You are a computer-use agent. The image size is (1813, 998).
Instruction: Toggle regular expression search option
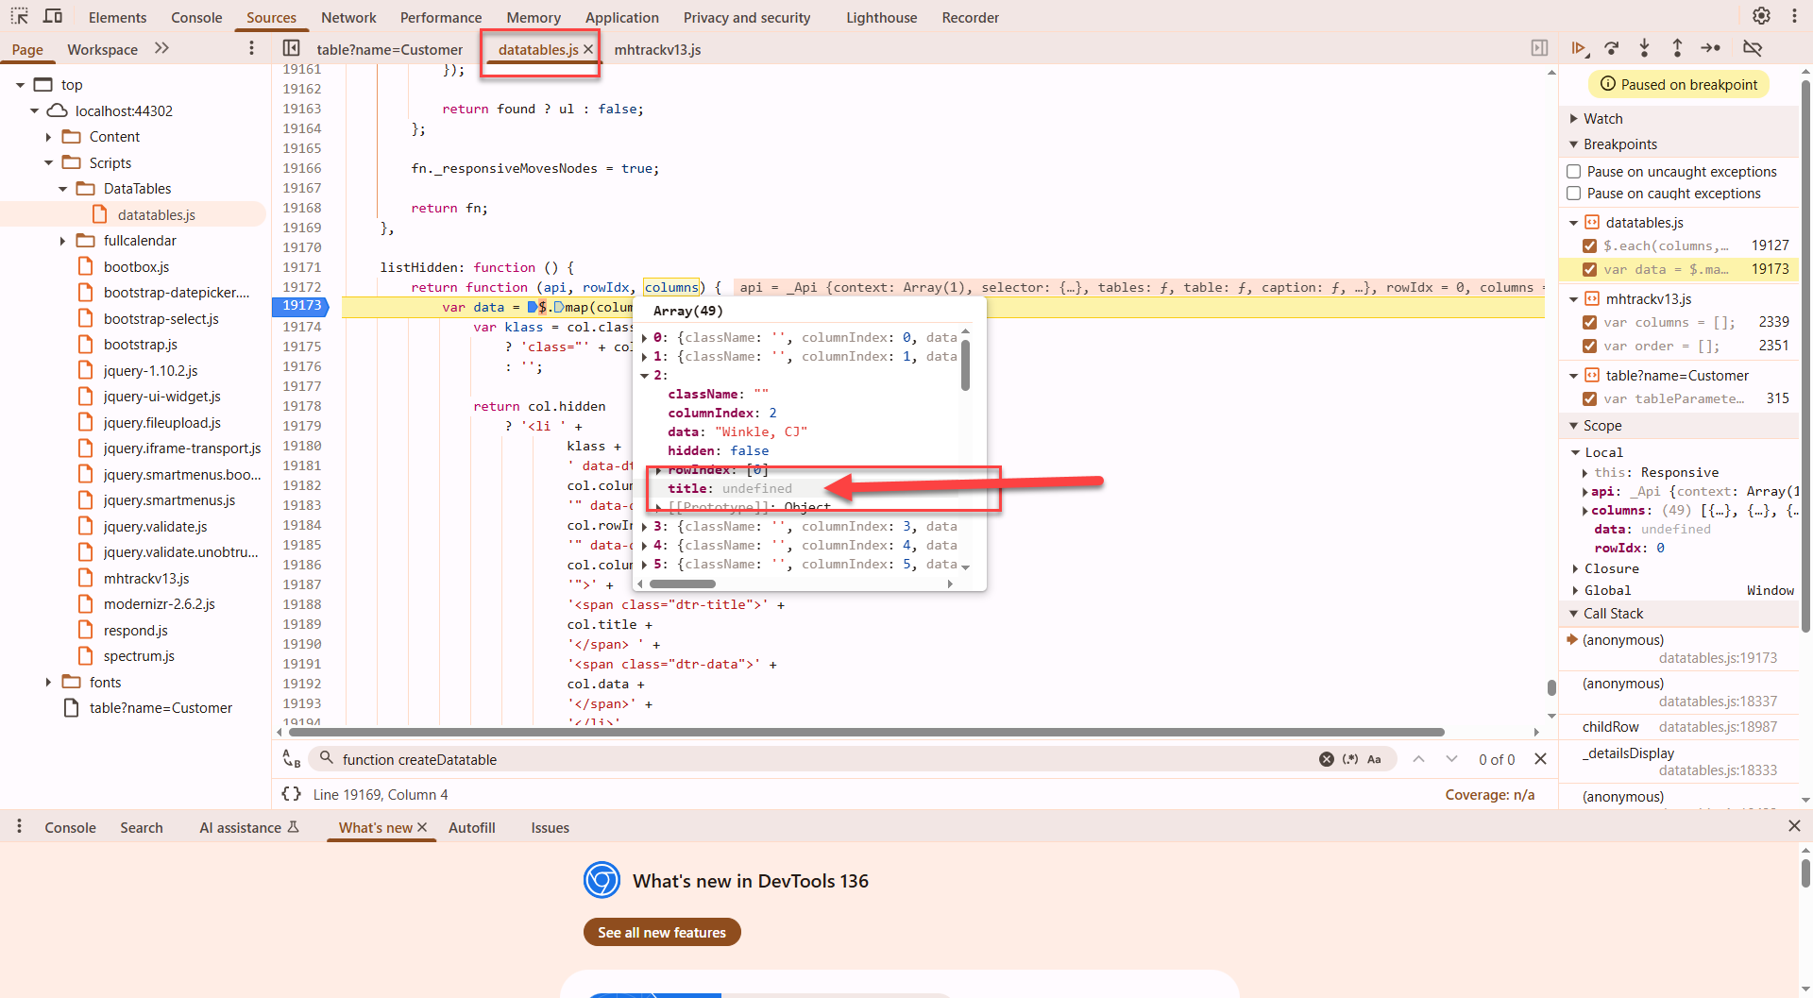(x=1350, y=759)
